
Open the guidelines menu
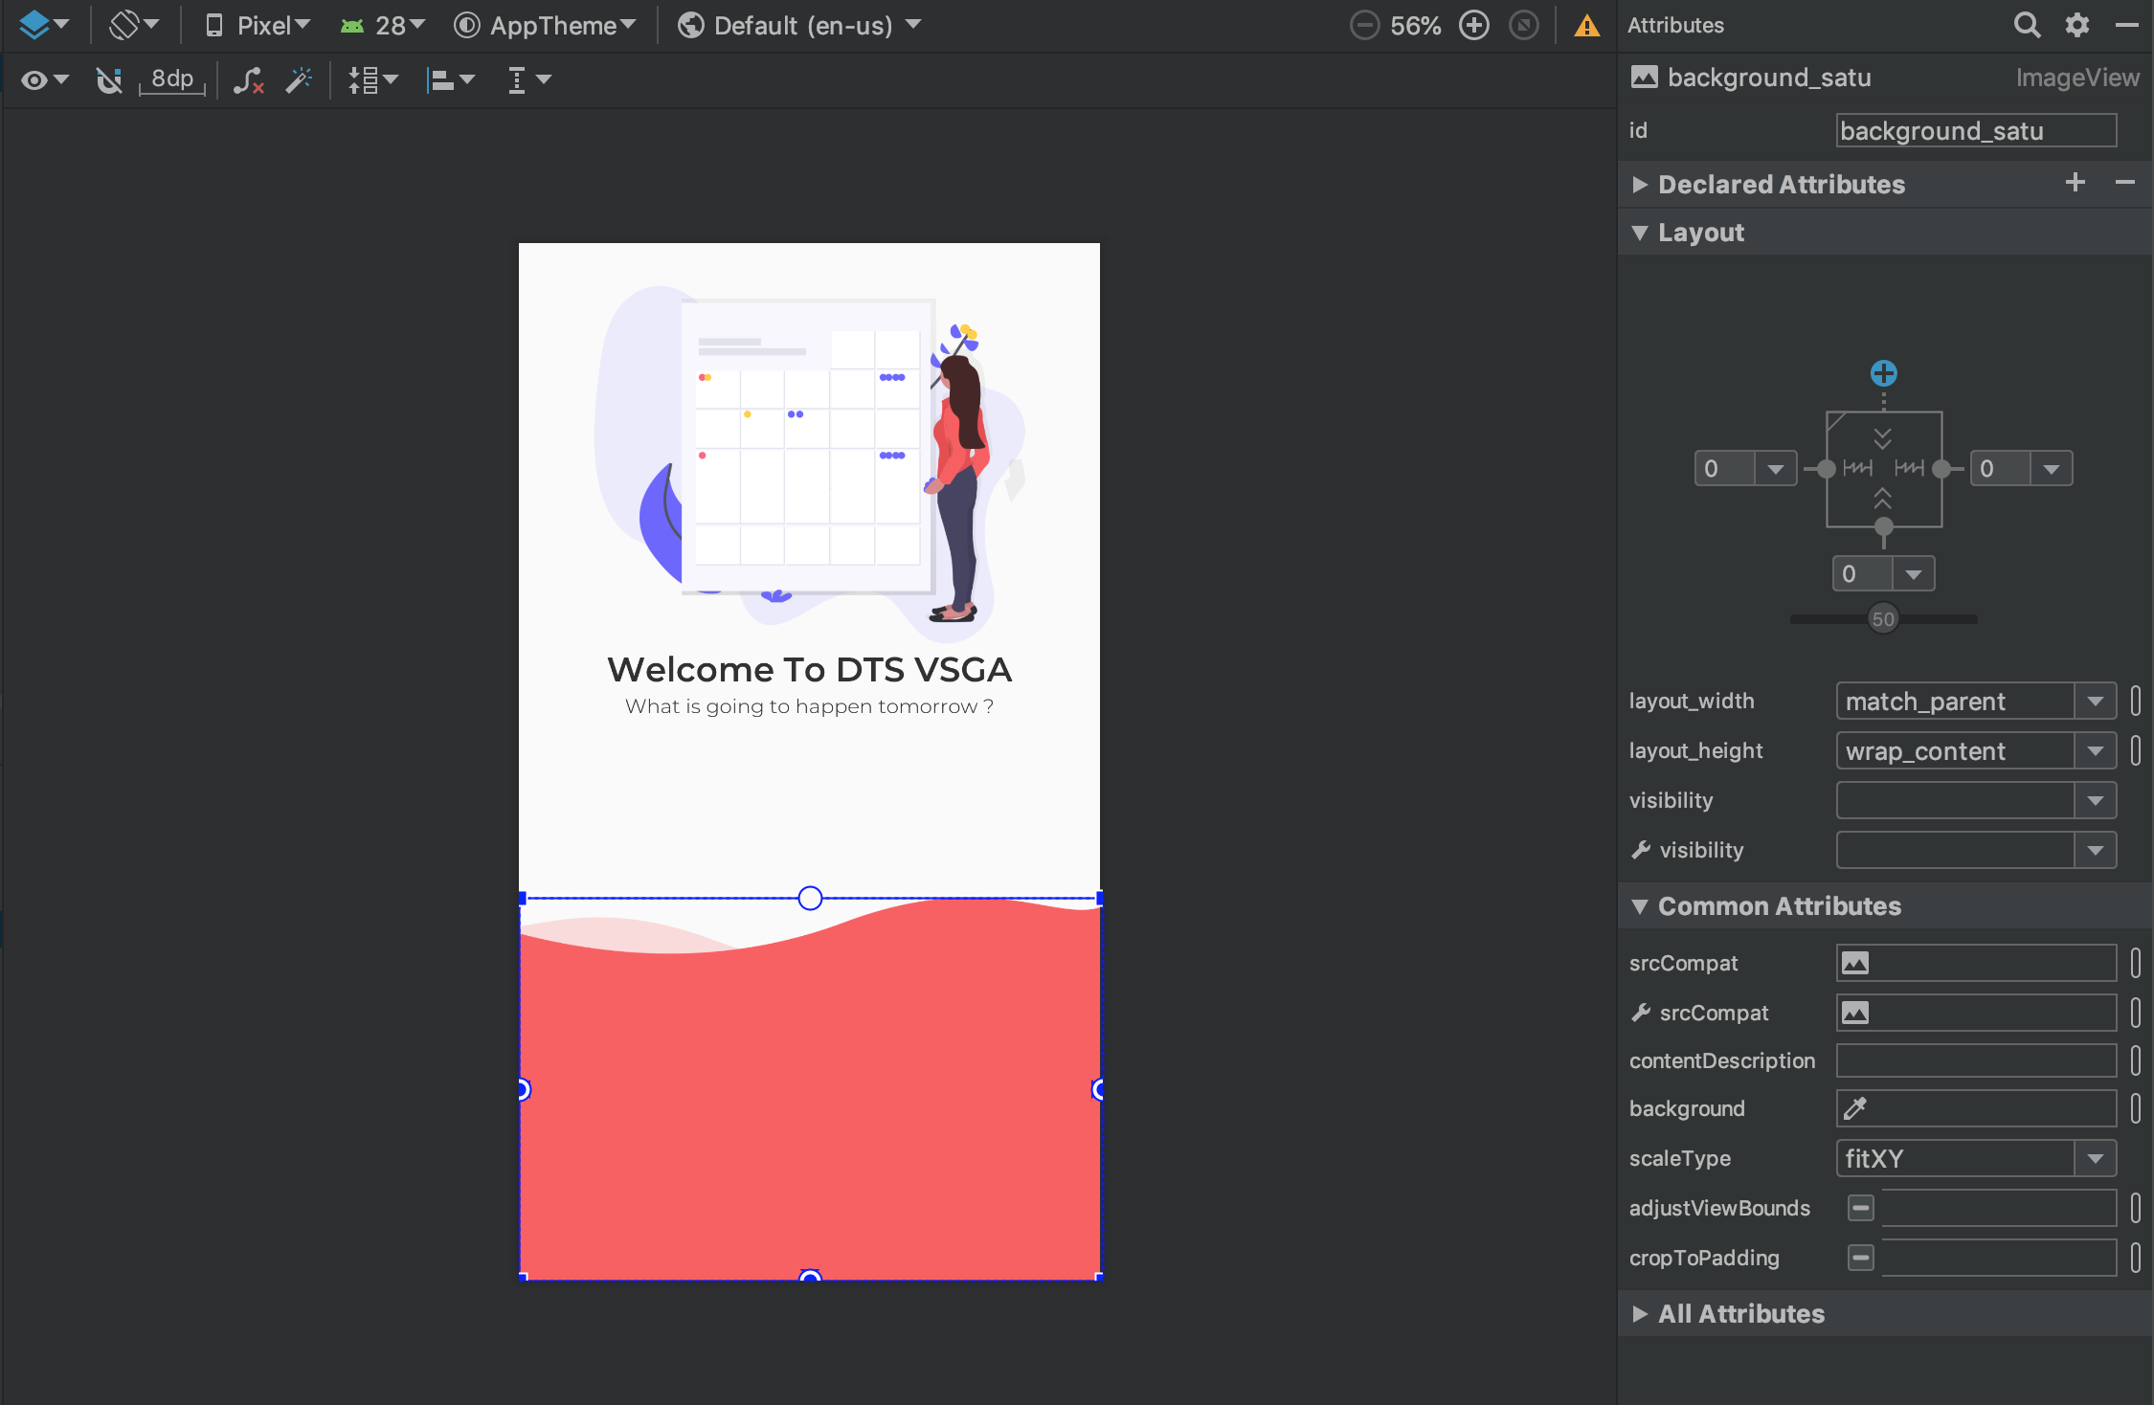tap(528, 80)
